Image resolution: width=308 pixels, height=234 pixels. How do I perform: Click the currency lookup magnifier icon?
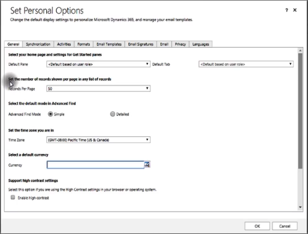click(x=147, y=164)
